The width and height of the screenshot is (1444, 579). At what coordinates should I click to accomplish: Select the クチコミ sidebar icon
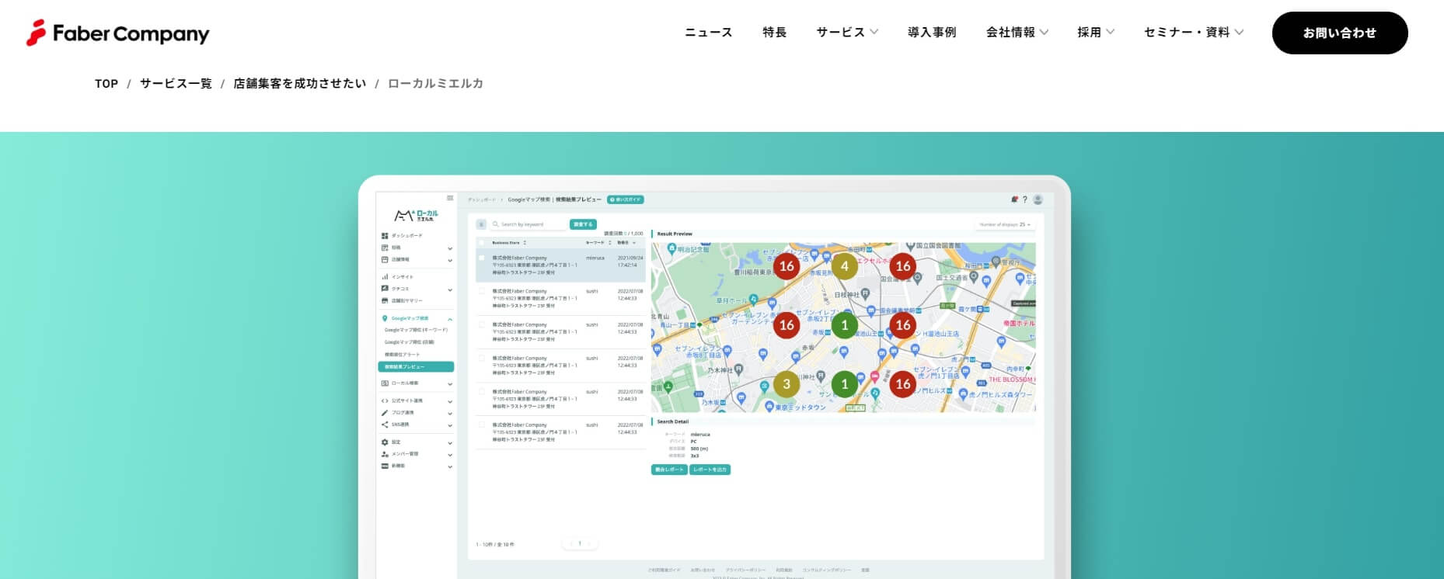point(385,289)
